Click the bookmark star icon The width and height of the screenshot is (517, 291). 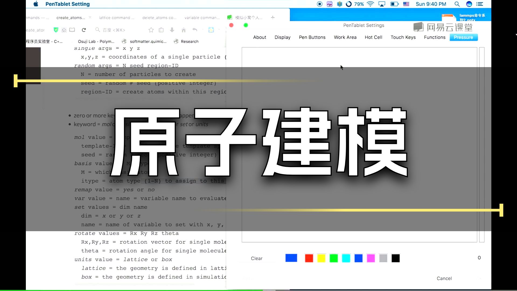pyautogui.click(x=151, y=30)
